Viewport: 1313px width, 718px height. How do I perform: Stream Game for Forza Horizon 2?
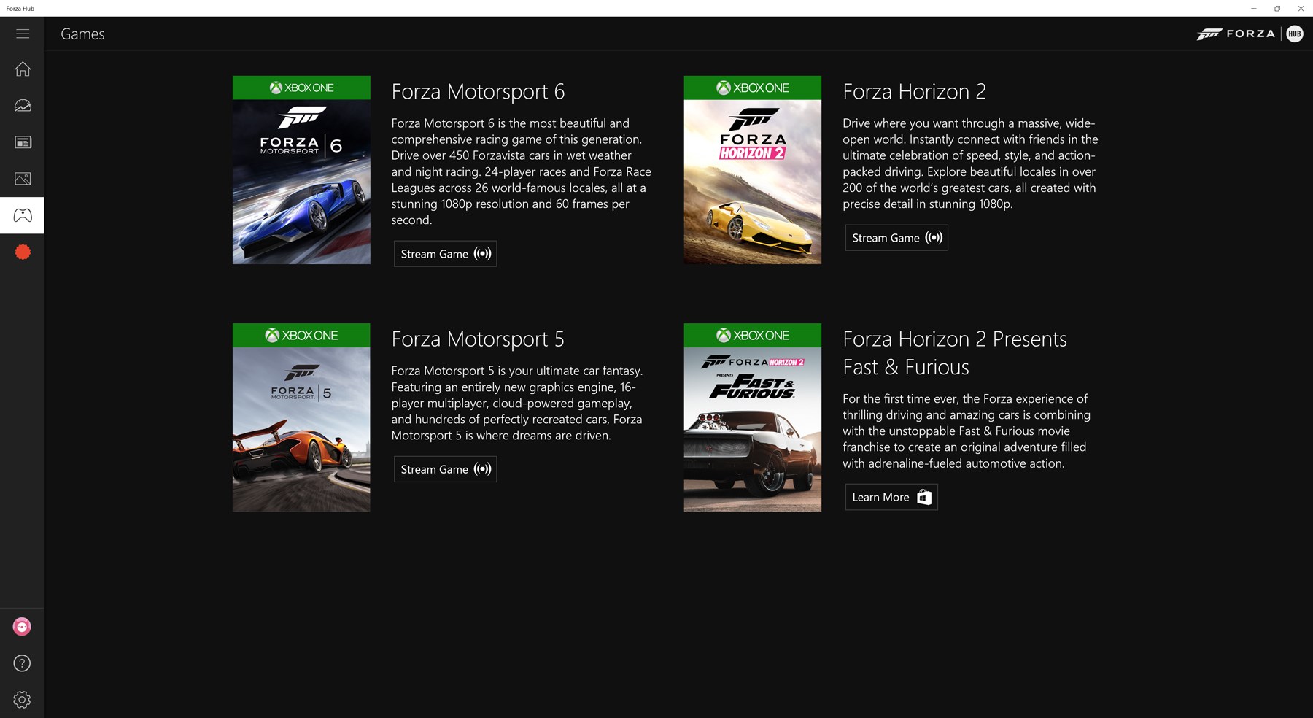pos(896,238)
